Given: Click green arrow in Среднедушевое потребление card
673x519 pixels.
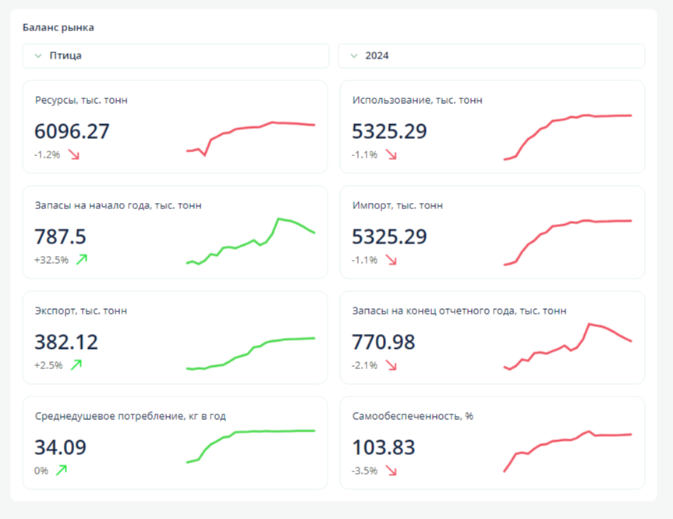Looking at the screenshot, I should click(62, 470).
